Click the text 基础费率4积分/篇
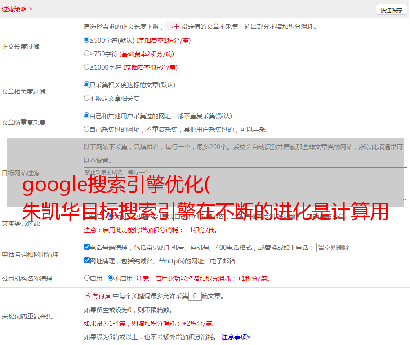Image resolution: width=410 pixels, height=345 pixels. point(150,67)
